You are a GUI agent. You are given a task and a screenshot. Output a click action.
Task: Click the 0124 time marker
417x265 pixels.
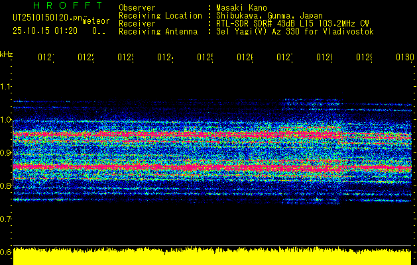pyautogui.click(x=165, y=58)
